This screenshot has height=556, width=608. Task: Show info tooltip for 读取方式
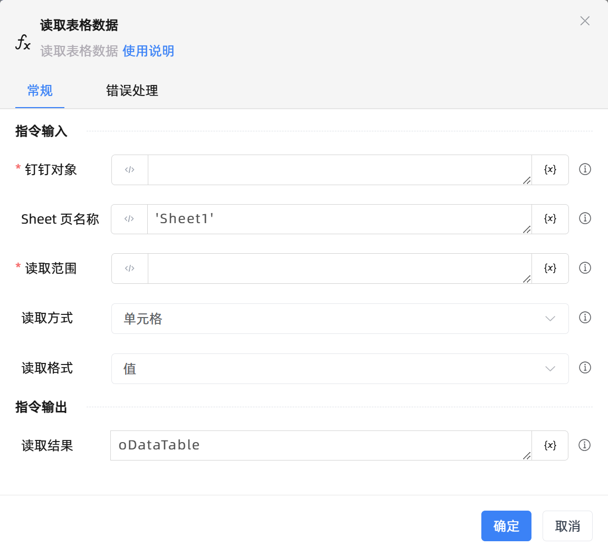click(585, 318)
